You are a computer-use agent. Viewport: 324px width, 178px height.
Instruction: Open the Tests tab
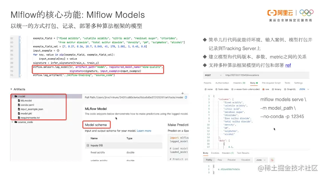(x=287, y=83)
